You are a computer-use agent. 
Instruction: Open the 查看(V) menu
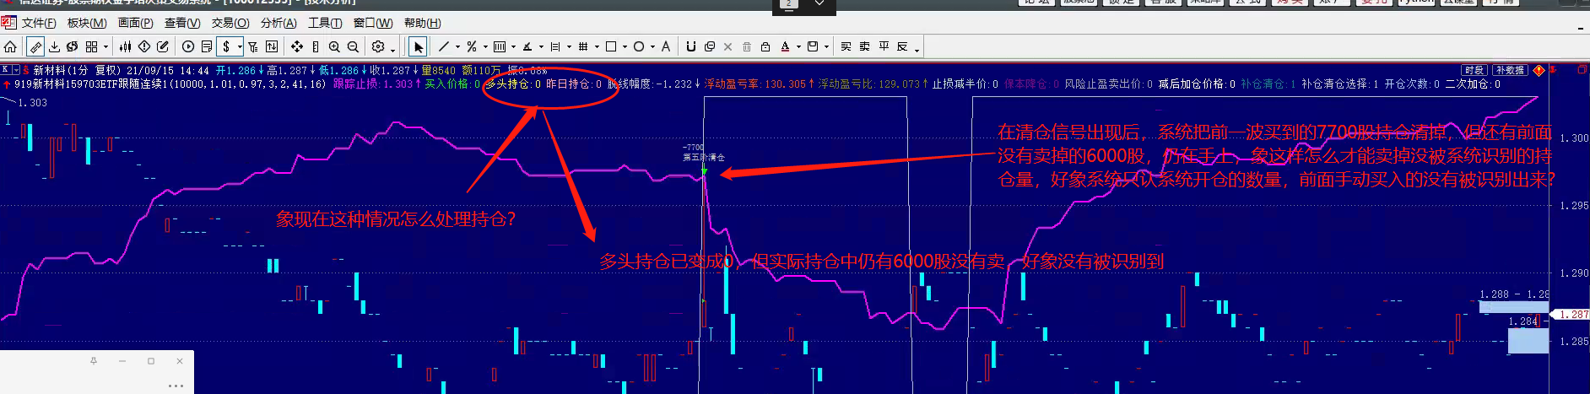pyautogui.click(x=182, y=23)
